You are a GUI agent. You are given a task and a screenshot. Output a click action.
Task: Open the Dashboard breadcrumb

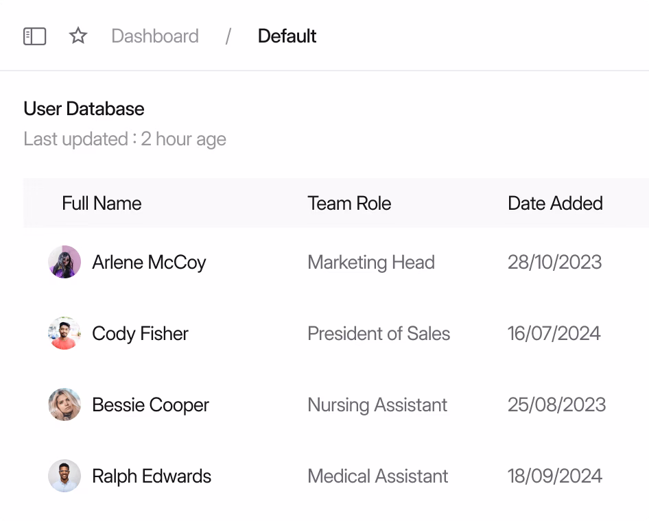coord(155,36)
